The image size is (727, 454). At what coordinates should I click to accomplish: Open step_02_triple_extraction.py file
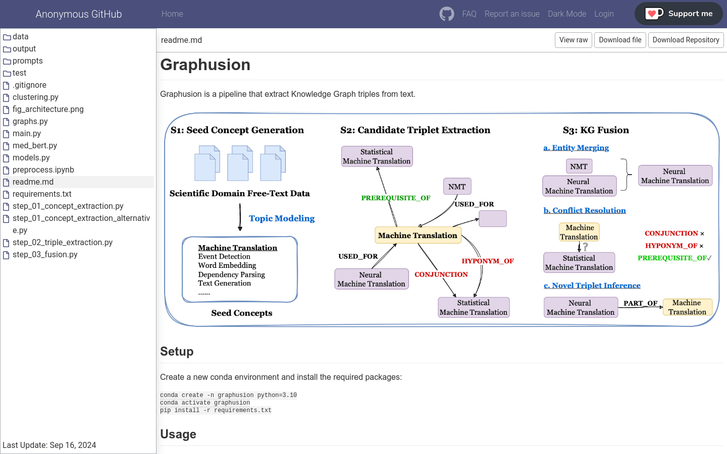click(63, 243)
